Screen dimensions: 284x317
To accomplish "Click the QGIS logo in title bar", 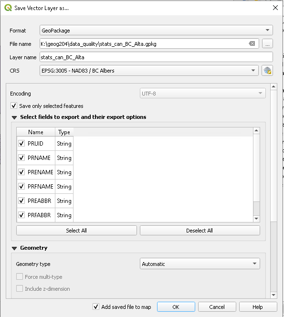I will click(x=8, y=8).
